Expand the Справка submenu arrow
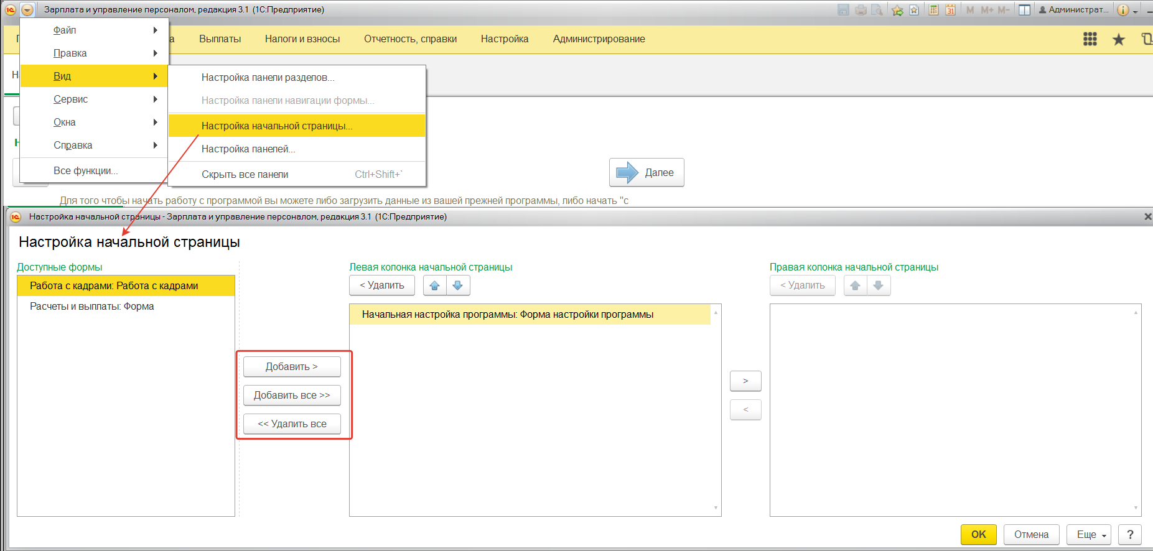The height and width of the screenshot is (551, 1153). 156,145
